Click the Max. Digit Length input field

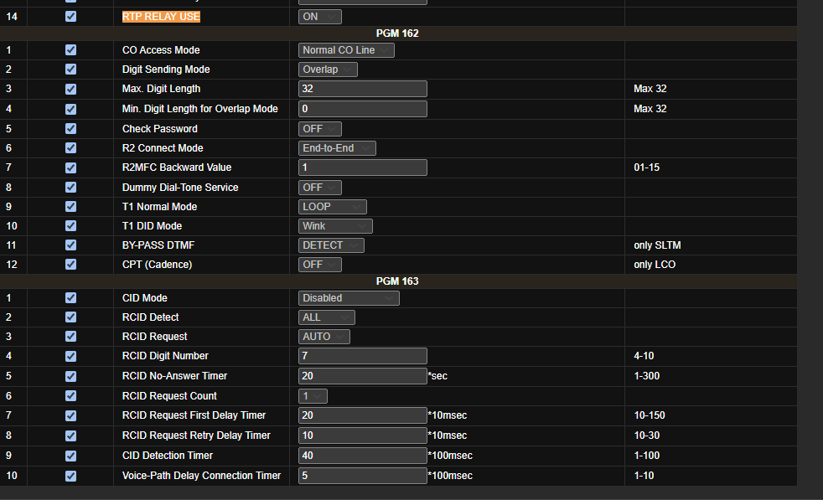(x=363, y=89)
